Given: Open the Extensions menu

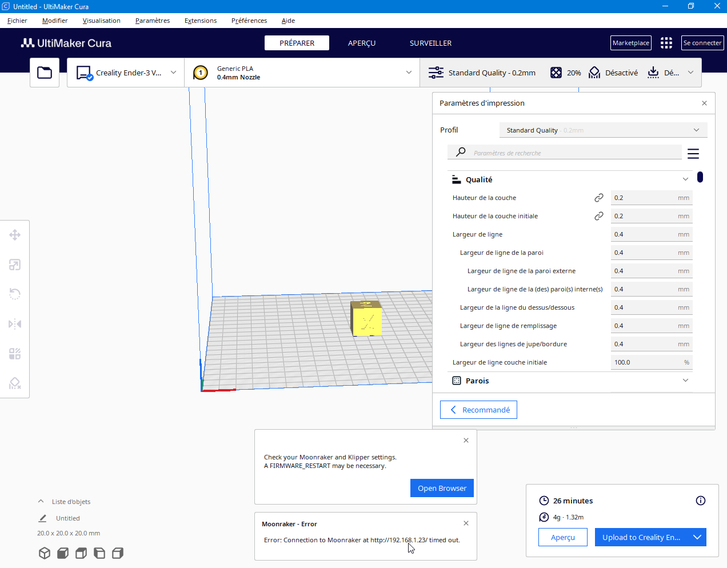Looking at the screenshot, I should click(201, 21).
